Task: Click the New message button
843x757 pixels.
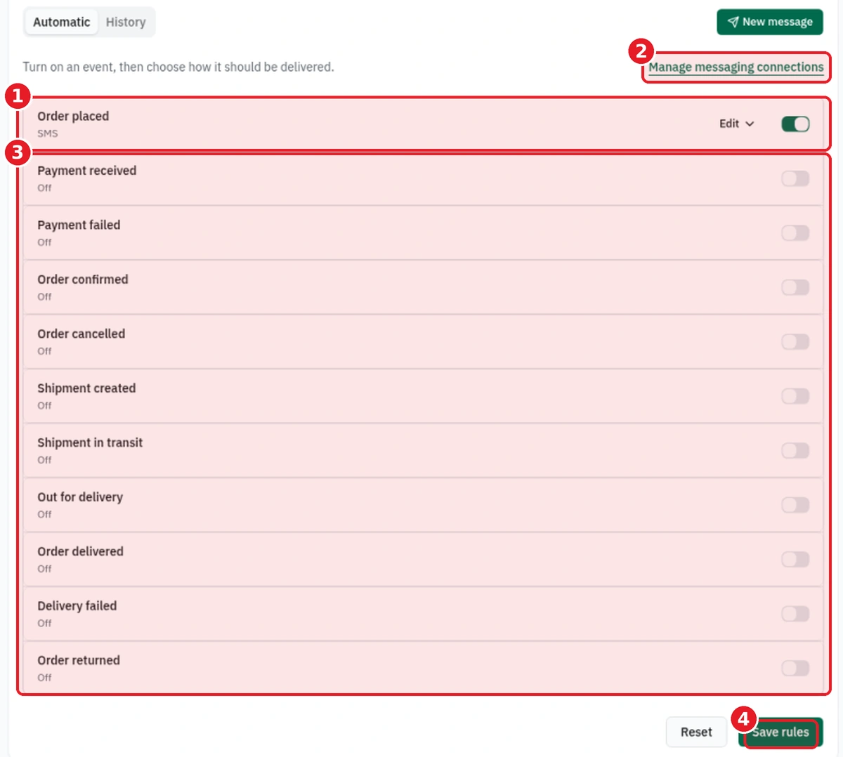Action: (x=770, y=22)
